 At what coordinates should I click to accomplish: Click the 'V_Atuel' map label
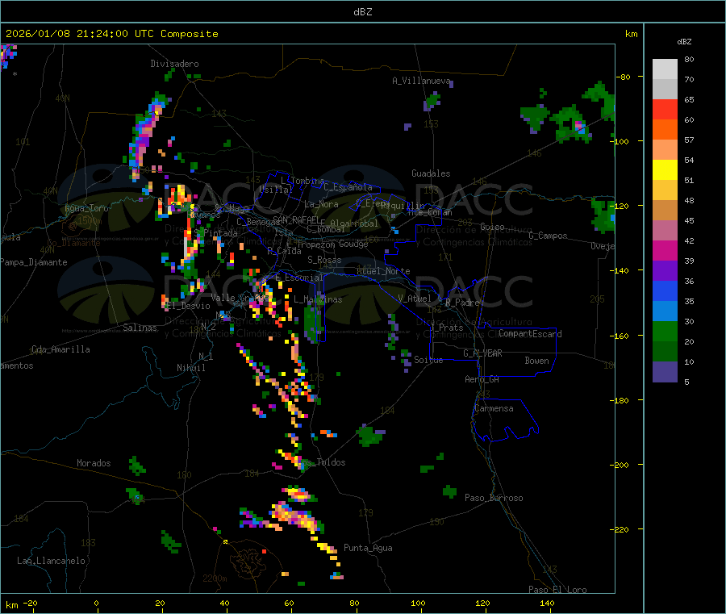415,299
